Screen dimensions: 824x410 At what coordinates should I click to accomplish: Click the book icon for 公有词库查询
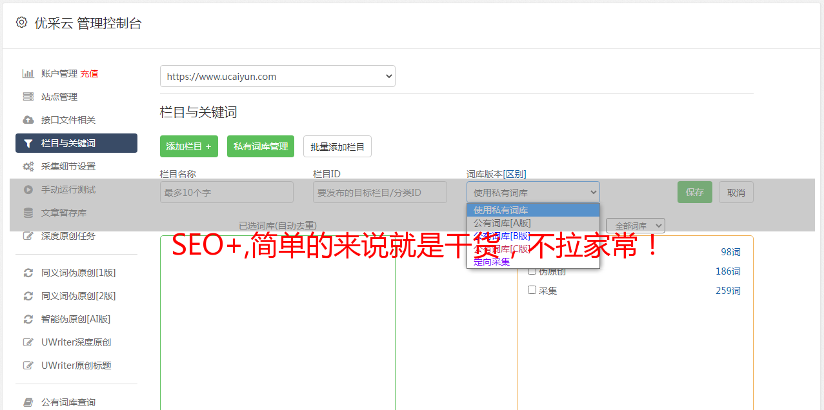coord(28,402)
